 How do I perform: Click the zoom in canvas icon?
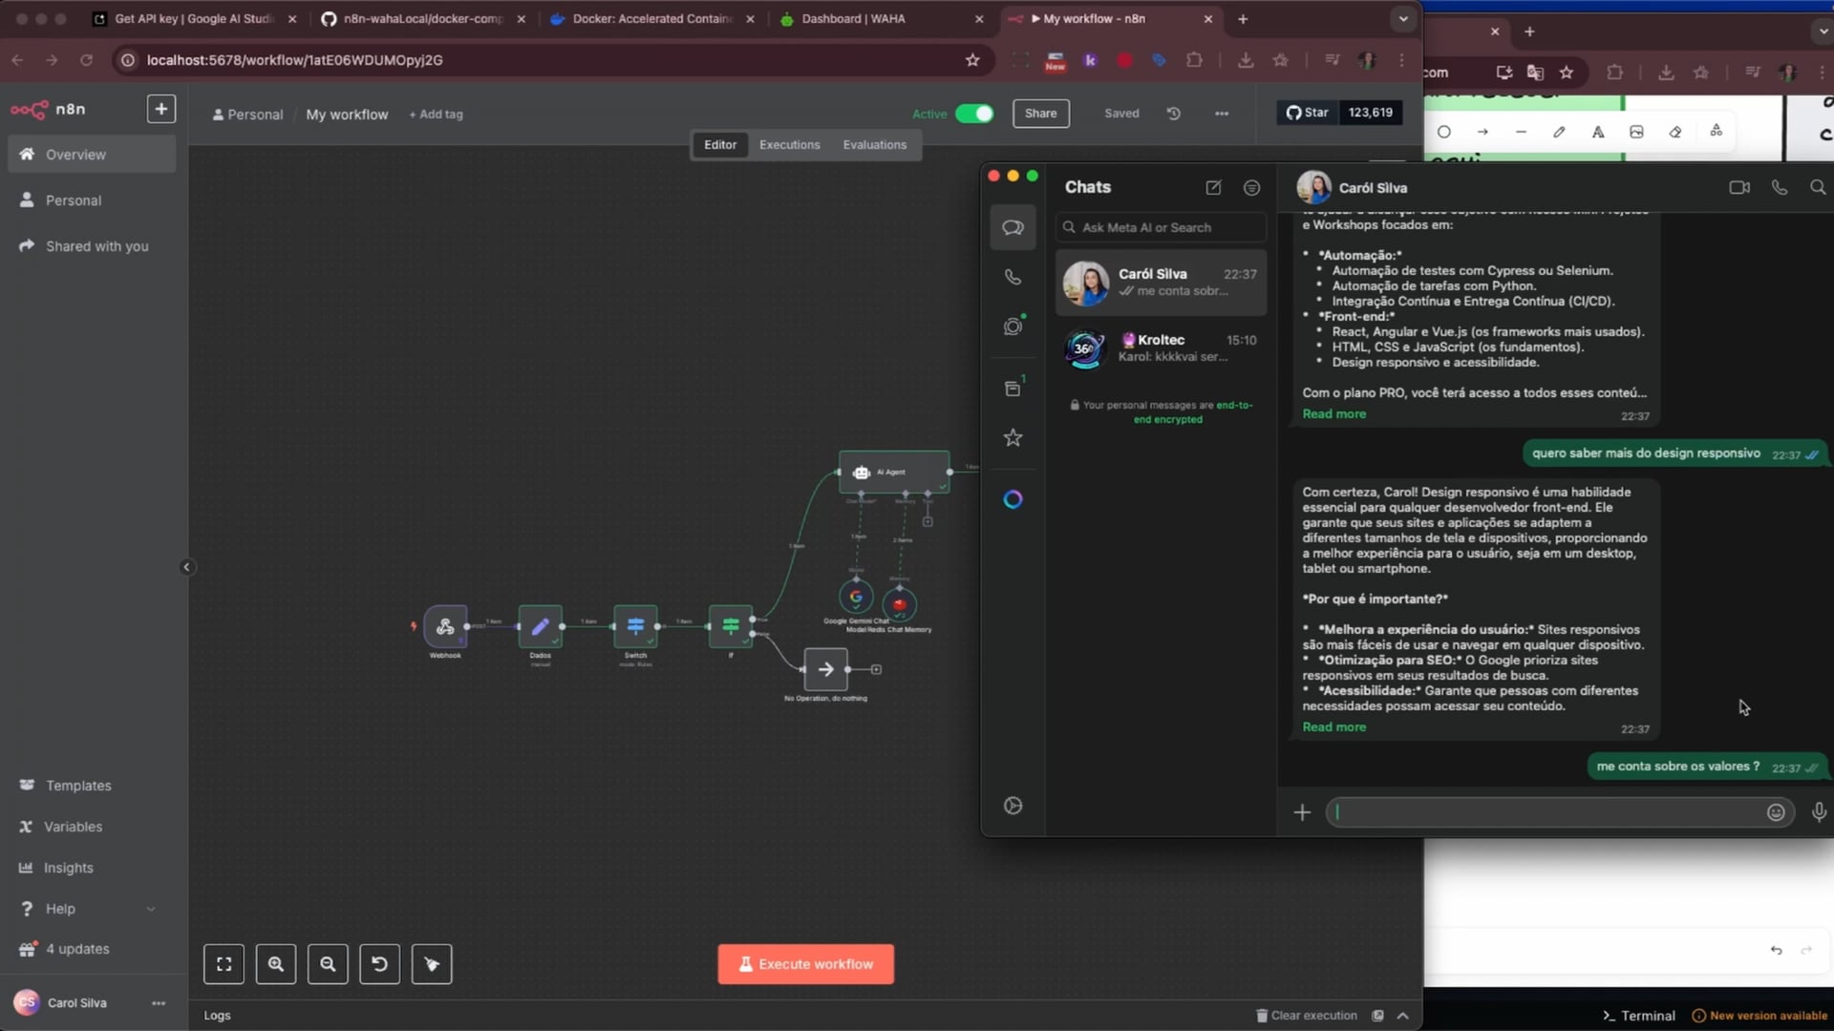[276, 964]
